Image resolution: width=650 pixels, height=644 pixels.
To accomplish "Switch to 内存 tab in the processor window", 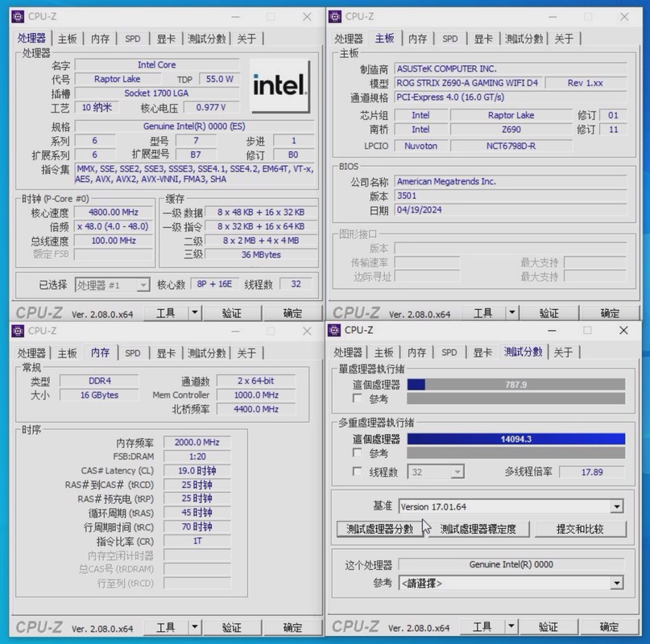I will click(101, 39).
